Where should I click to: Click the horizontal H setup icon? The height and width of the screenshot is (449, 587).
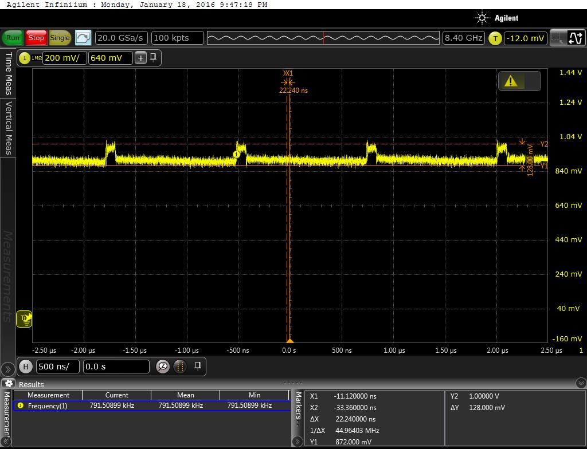pyautogui.click(x=25, y=367)
